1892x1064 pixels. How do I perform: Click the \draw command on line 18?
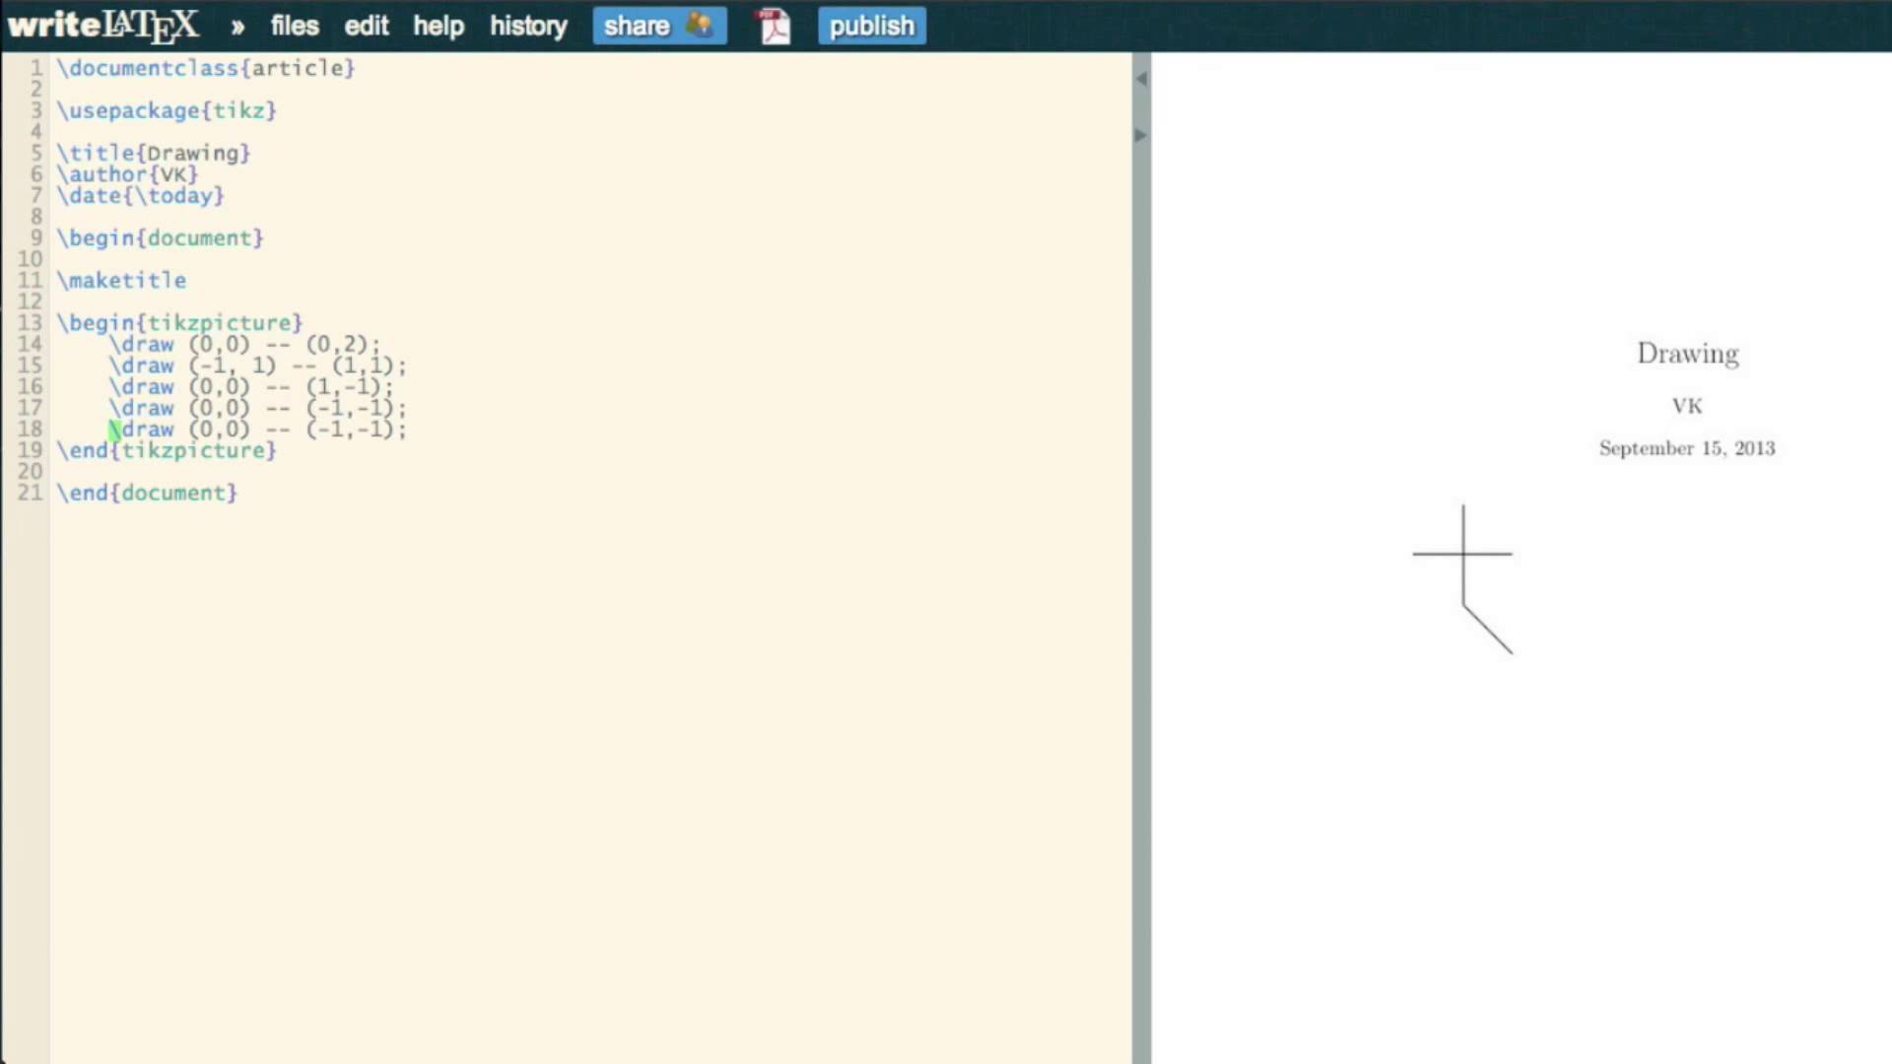[x=143, y=429]
